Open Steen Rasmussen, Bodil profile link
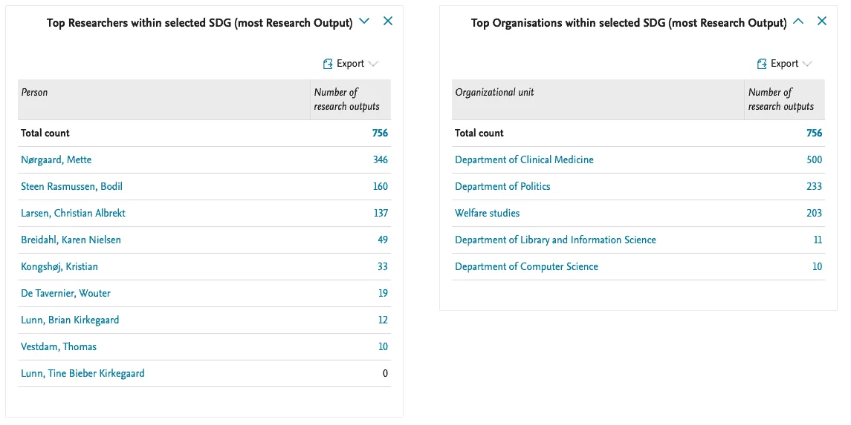Screen dimensions: 851x425 71,187
